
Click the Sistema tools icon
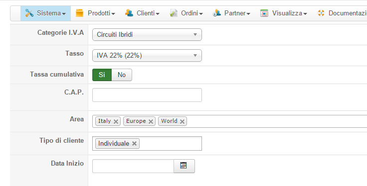click(29, 13)
